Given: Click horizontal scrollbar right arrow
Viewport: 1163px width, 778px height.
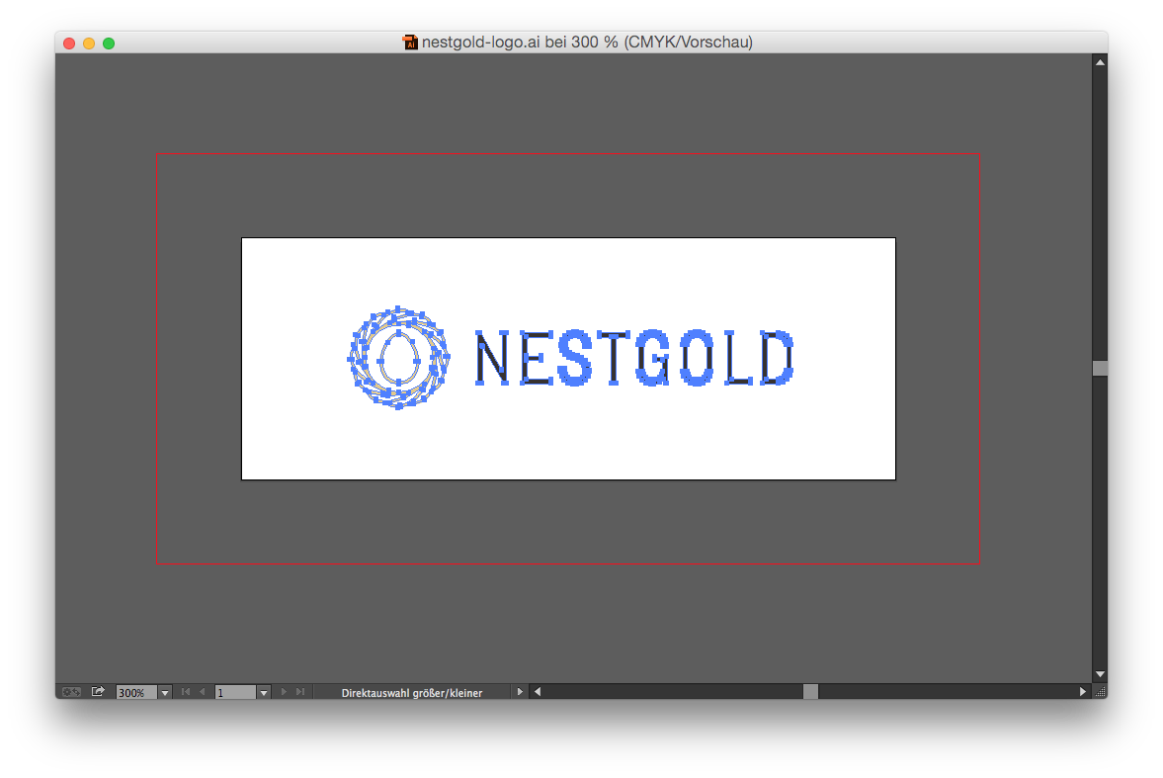Looking at the screenshot, I should click(1082, 692).
